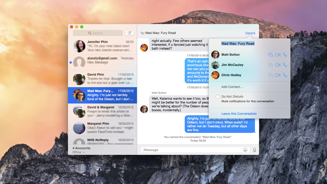The height and width of the screenshot is (184, 327).
Task: Start video call with Jim McCauley
Action: (x=278, y=65)
